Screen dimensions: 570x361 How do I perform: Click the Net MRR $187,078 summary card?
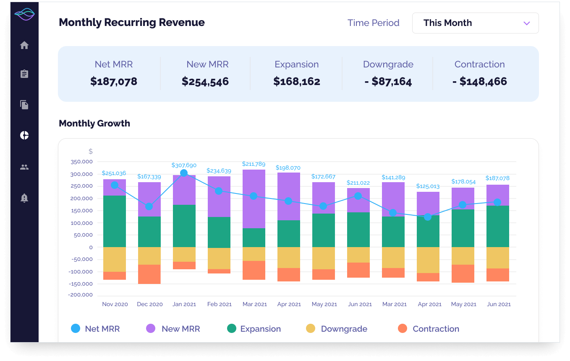pyautogui.click(x=114, y=74)
